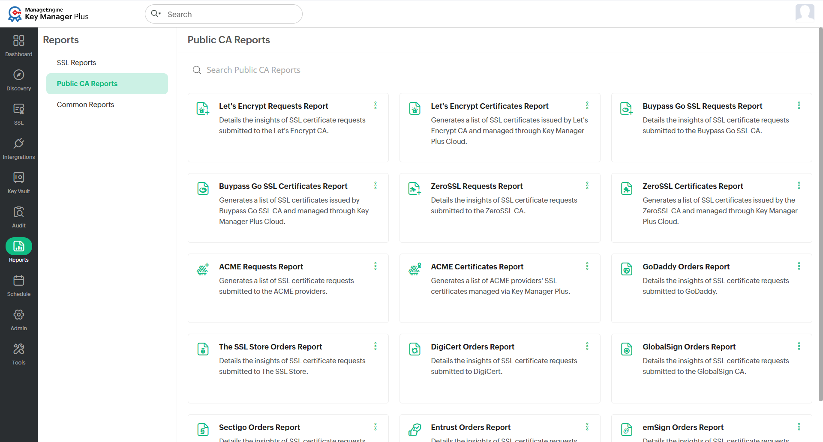Image resolution: width=823 pixels, height=442 pixels.
Task: Click the Buypass Go SSL Requests Report icon
Action: coord(626,108)
